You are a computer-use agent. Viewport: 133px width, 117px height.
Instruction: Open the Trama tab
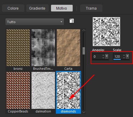(91, 8)
